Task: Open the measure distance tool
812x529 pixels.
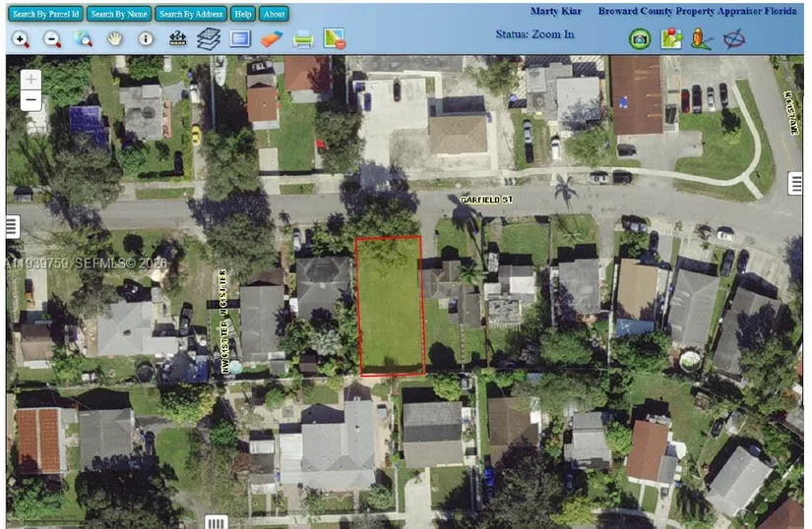Action: 177,39
